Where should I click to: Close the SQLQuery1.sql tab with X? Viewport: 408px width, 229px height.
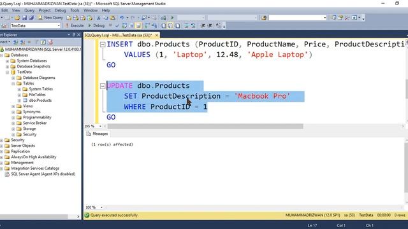(x=157, y=35)
